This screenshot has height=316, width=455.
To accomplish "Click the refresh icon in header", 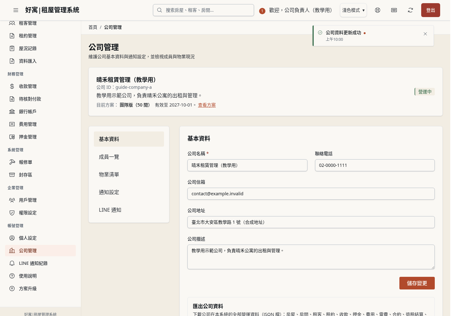I will (x=410, y=10).
